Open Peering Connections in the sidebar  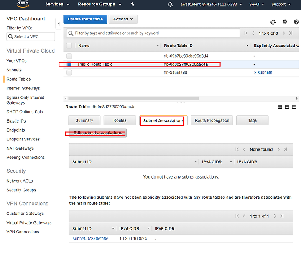(x=26, y=158)
